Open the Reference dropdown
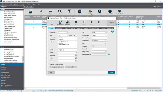163x92 pixels. (67, 32)
